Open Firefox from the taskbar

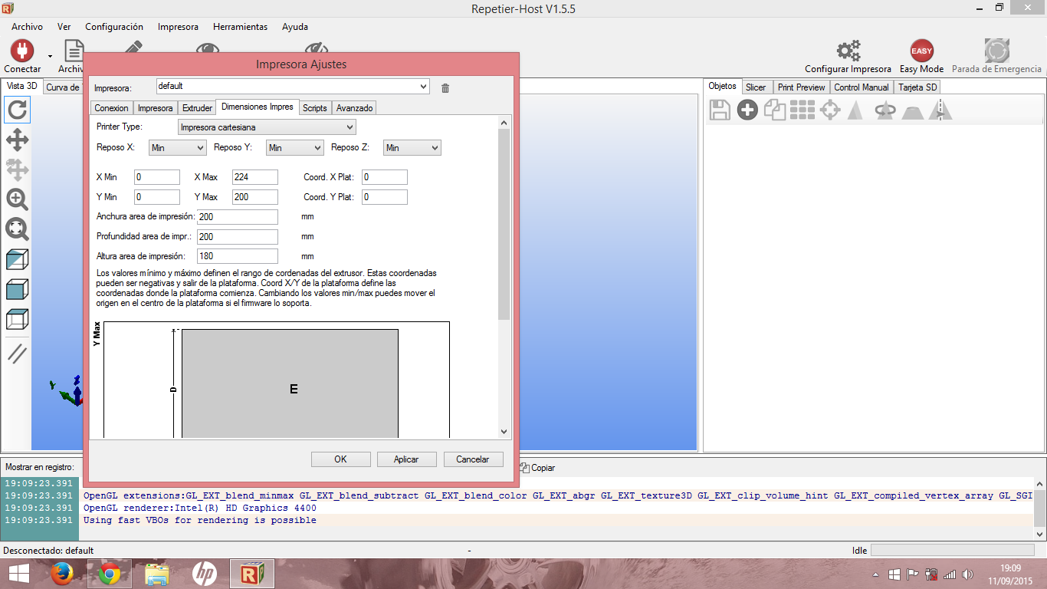tap(62, 574)
